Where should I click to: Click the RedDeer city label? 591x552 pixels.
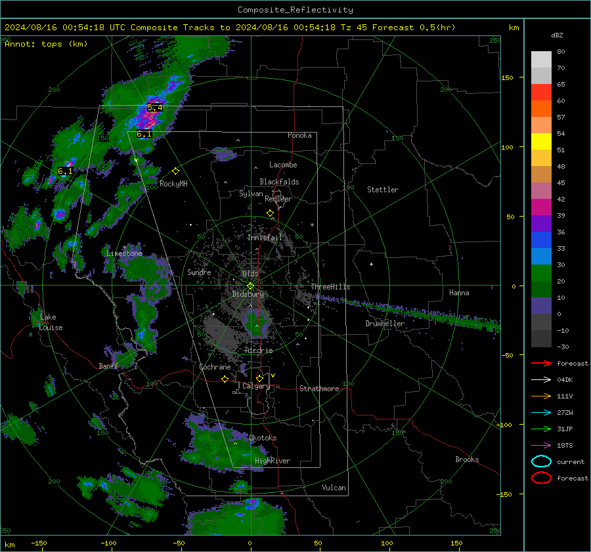278,199
